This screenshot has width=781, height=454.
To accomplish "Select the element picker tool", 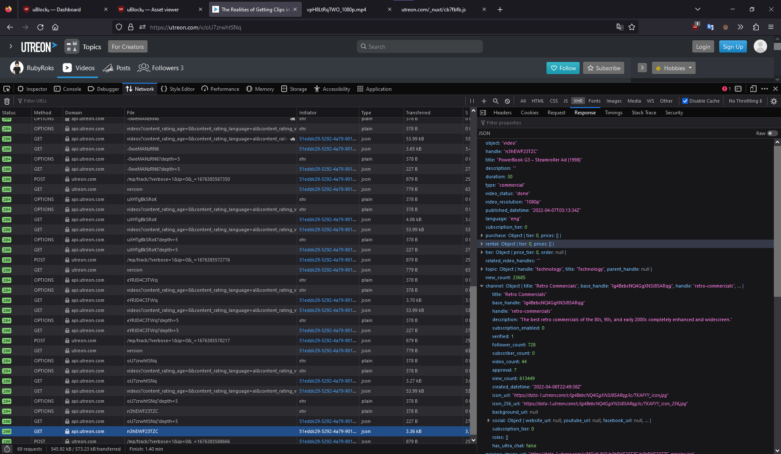I will [x=7, y=89].
